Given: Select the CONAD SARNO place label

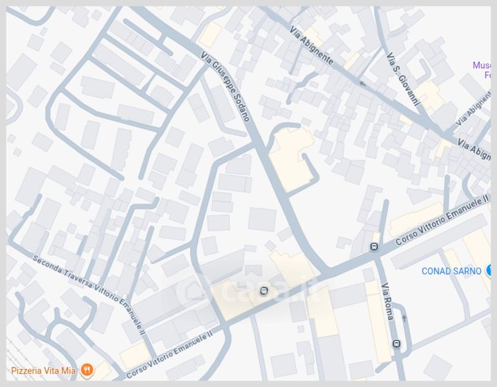Looking at the screenshot, I should coord(451,271).
